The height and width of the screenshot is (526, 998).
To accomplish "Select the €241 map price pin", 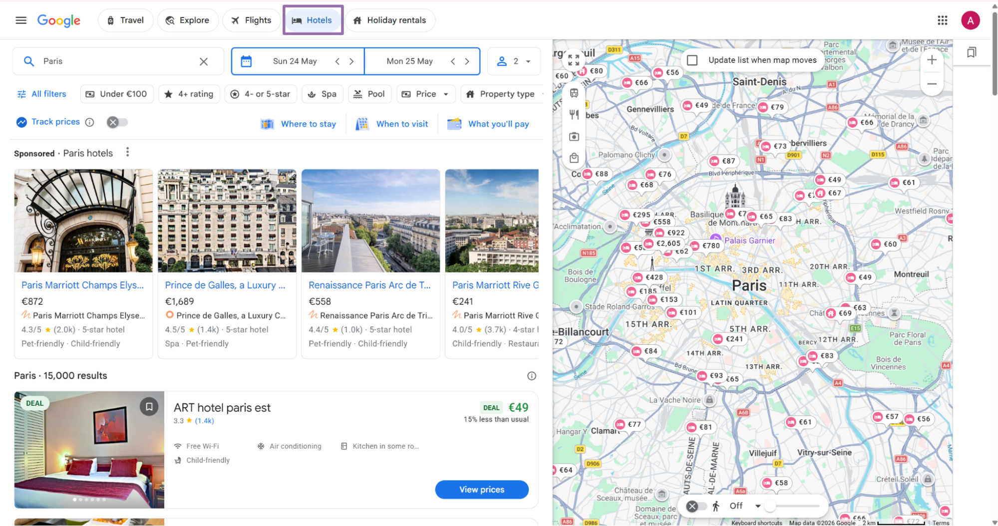I will point(728,339).
